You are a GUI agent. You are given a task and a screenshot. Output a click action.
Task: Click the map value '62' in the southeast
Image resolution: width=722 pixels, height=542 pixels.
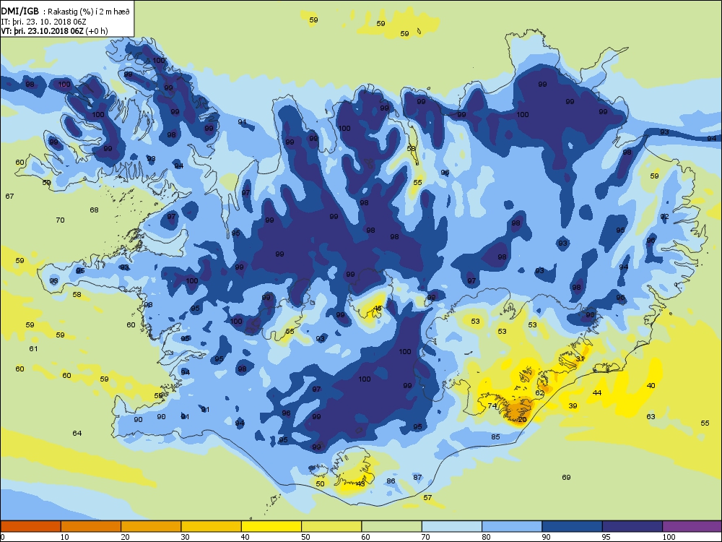point(539,392)
